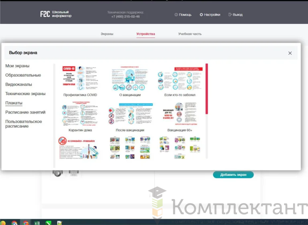The width and height of the screenshot is (308, 225).
Task: Pick the О вакцинации poster
Action: pyautogui.click(x=130, y=78)
